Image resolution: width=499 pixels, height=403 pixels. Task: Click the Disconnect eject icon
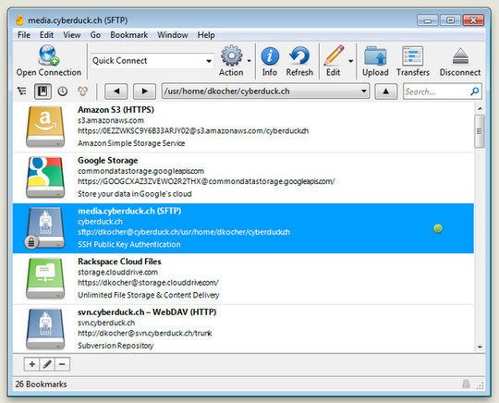coord(460,56)
